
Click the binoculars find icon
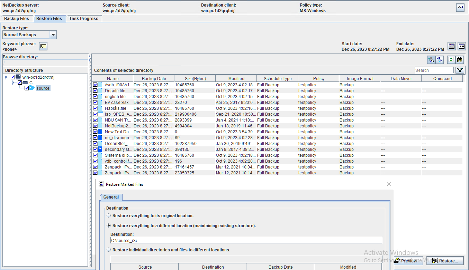point(460,59)
